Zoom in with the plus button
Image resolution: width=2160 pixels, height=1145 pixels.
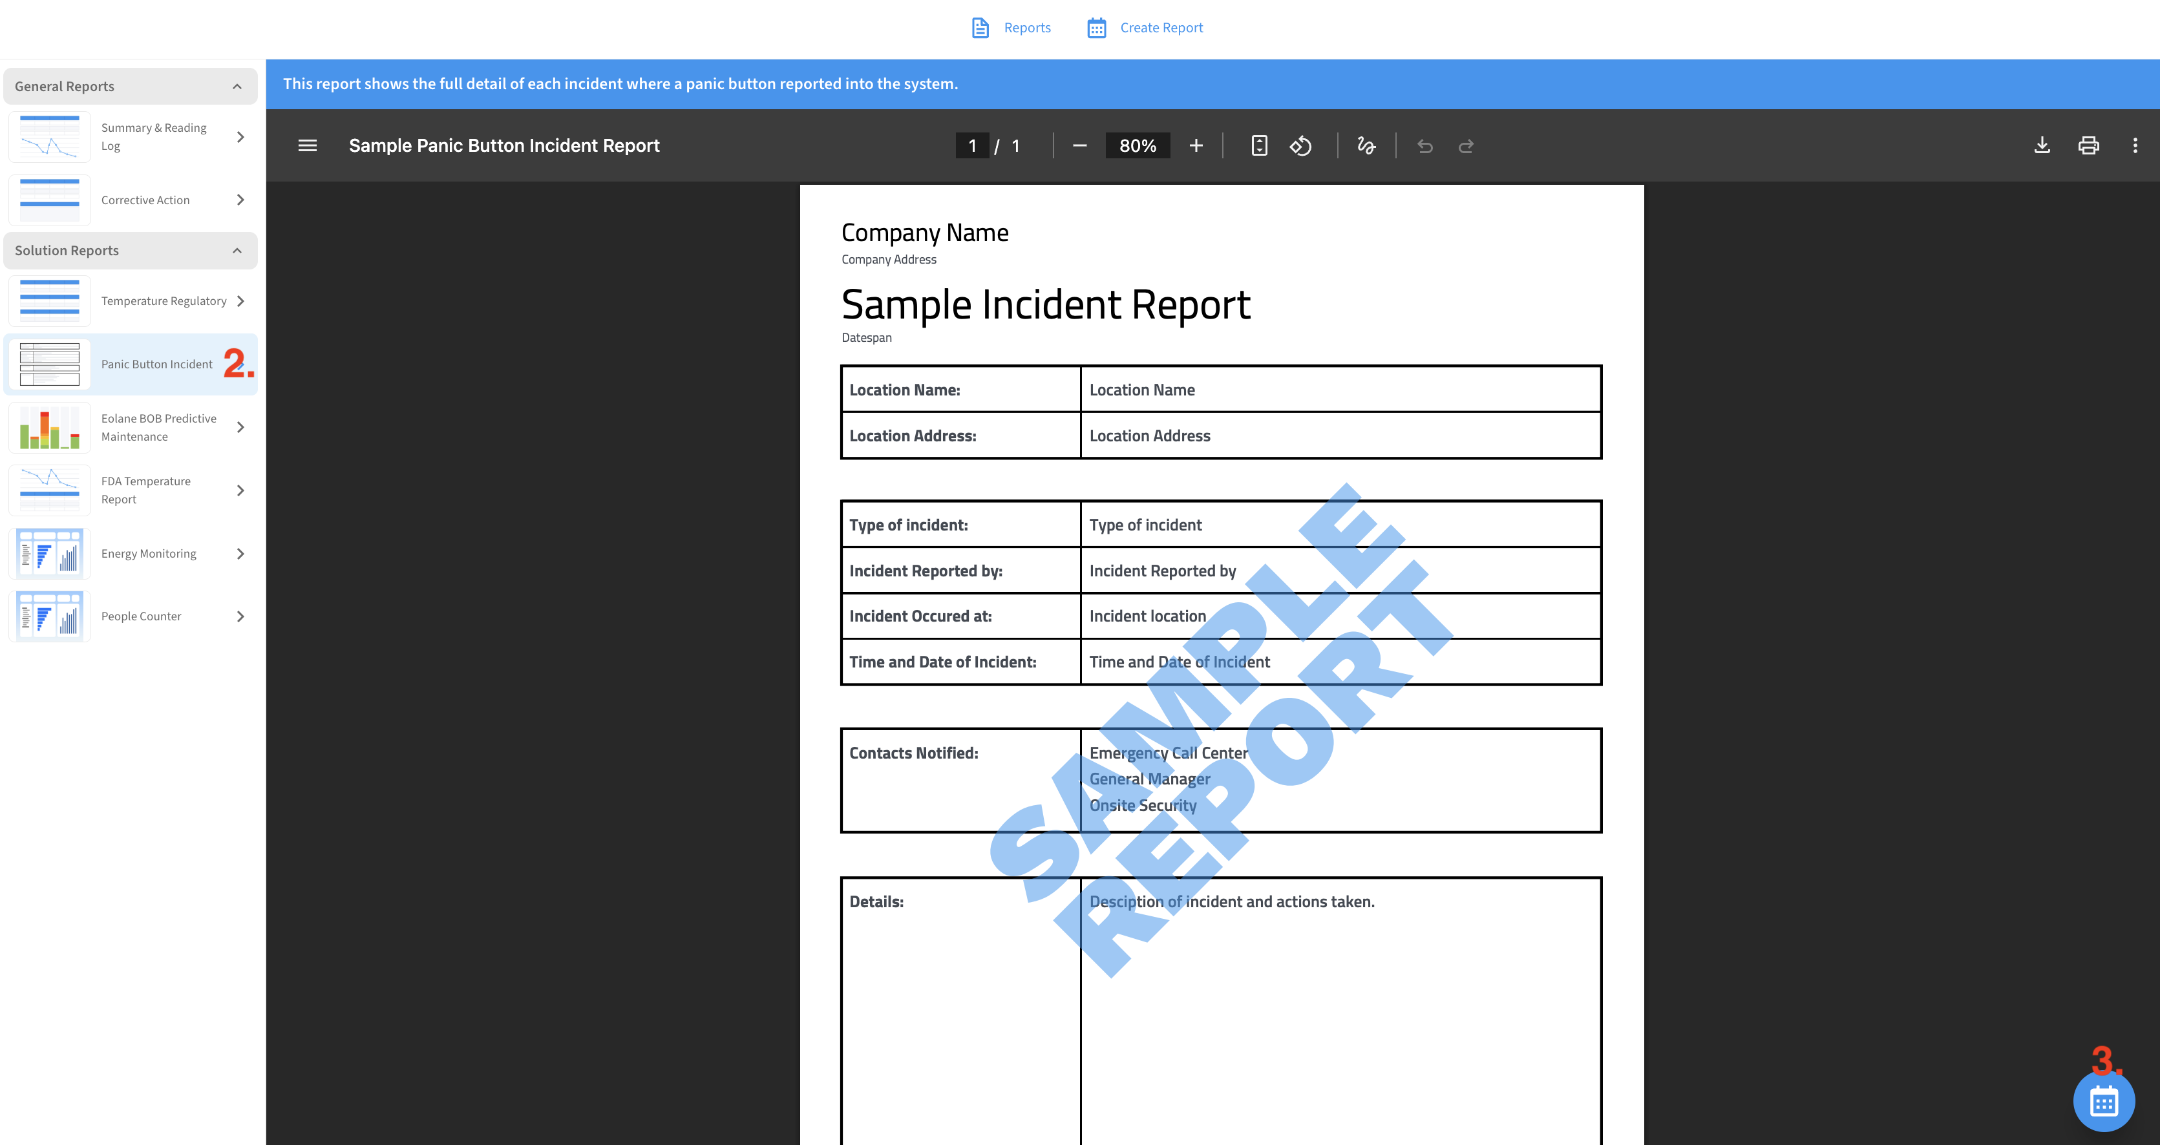click(x=1196, y=146)
